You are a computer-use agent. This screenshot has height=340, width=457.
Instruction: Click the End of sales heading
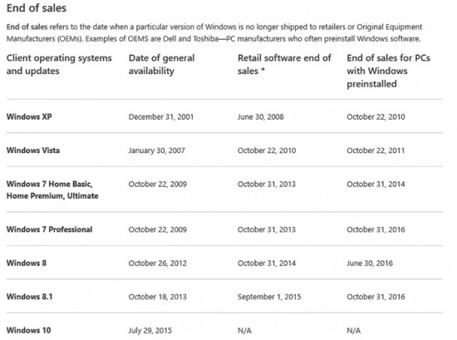pyautogui.click(x=37, y=8)
